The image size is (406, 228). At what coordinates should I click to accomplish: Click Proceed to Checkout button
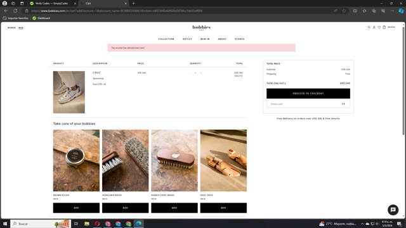coord(308,93)
